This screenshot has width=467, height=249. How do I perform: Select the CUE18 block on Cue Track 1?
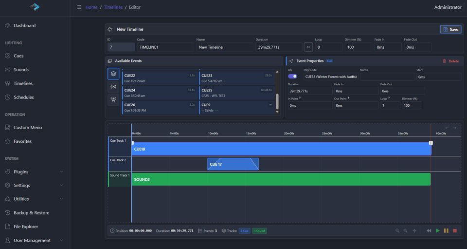point(282,149)
